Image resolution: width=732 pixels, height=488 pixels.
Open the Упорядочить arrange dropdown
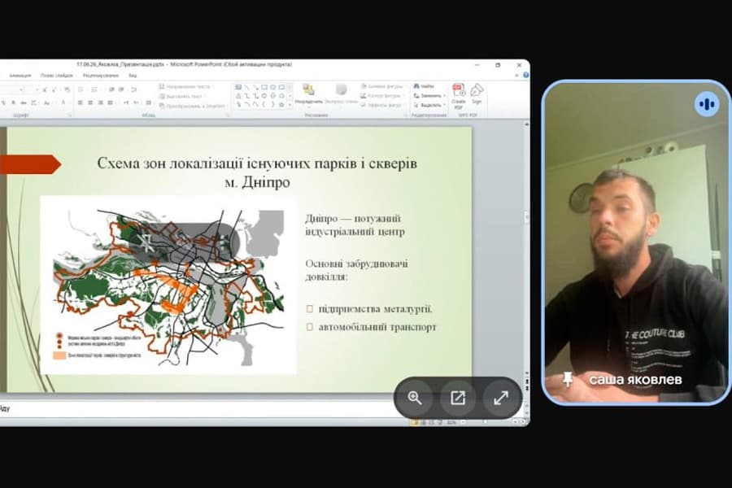click(x=308, y=95)
